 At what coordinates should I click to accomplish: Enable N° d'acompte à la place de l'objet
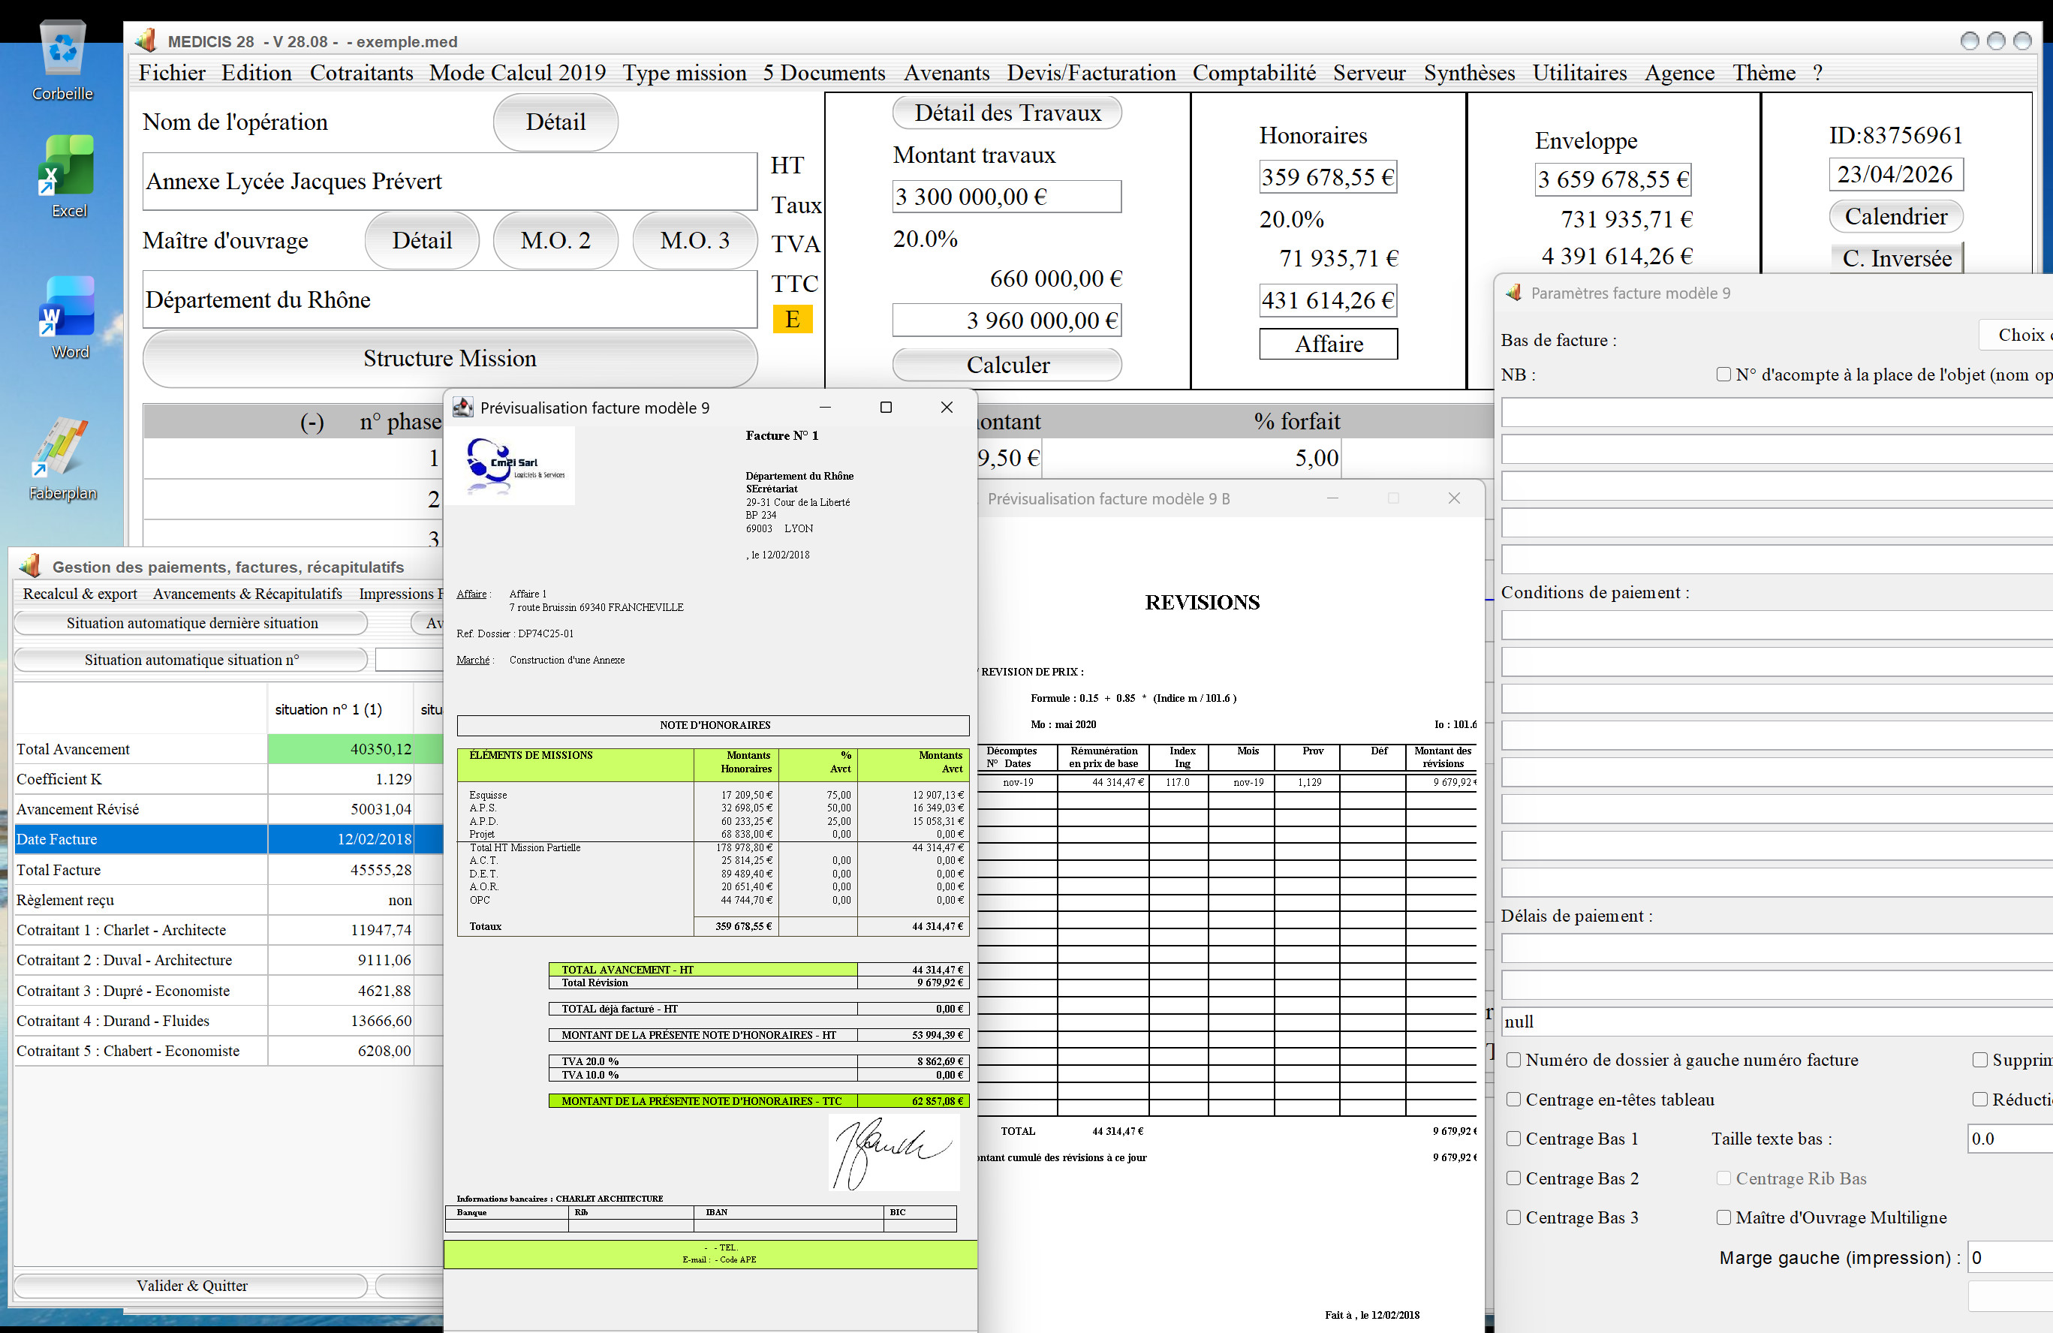(x=1723, y=375)
